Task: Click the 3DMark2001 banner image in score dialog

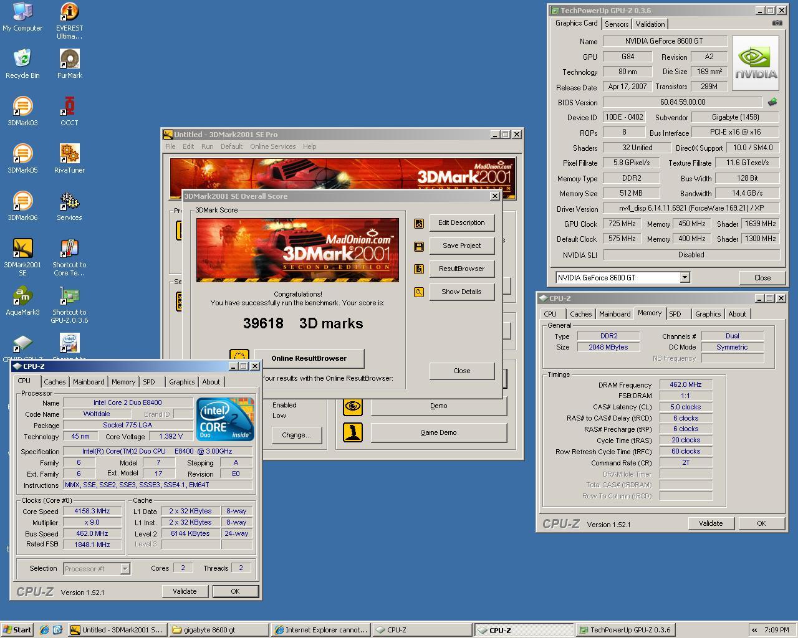Action: [x=297, y=250]
